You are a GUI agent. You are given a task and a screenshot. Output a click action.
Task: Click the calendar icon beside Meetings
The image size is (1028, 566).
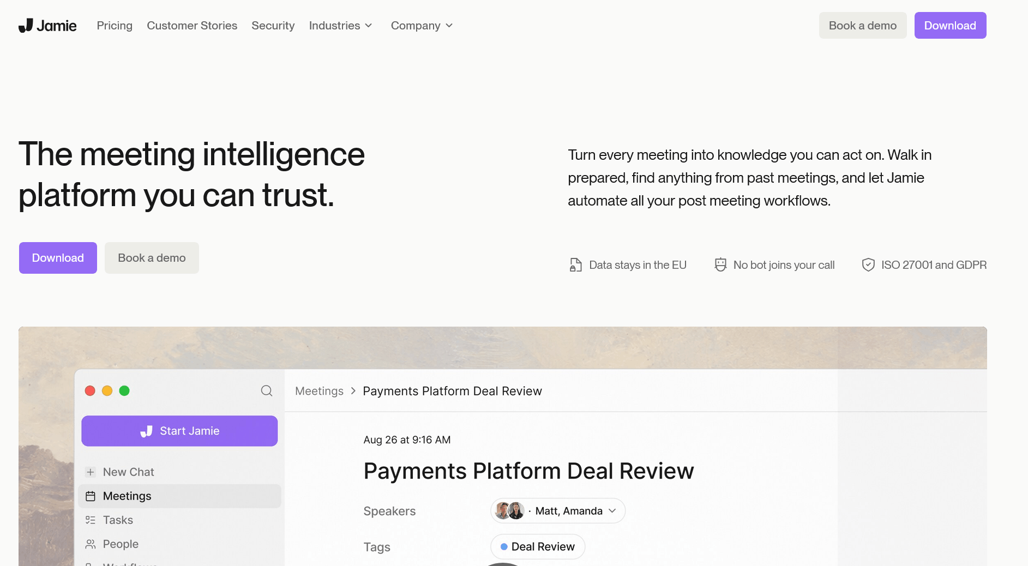pyautogui.click(x=91, y=496)
